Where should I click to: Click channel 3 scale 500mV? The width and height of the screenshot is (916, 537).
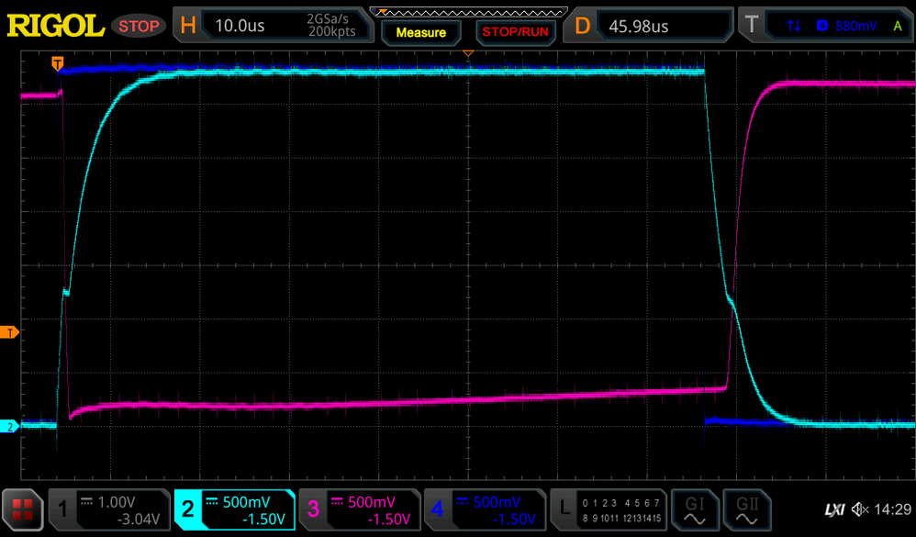tap(372, 502)
